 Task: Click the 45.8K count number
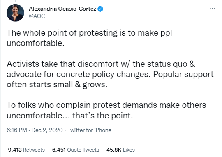[114, 150]
